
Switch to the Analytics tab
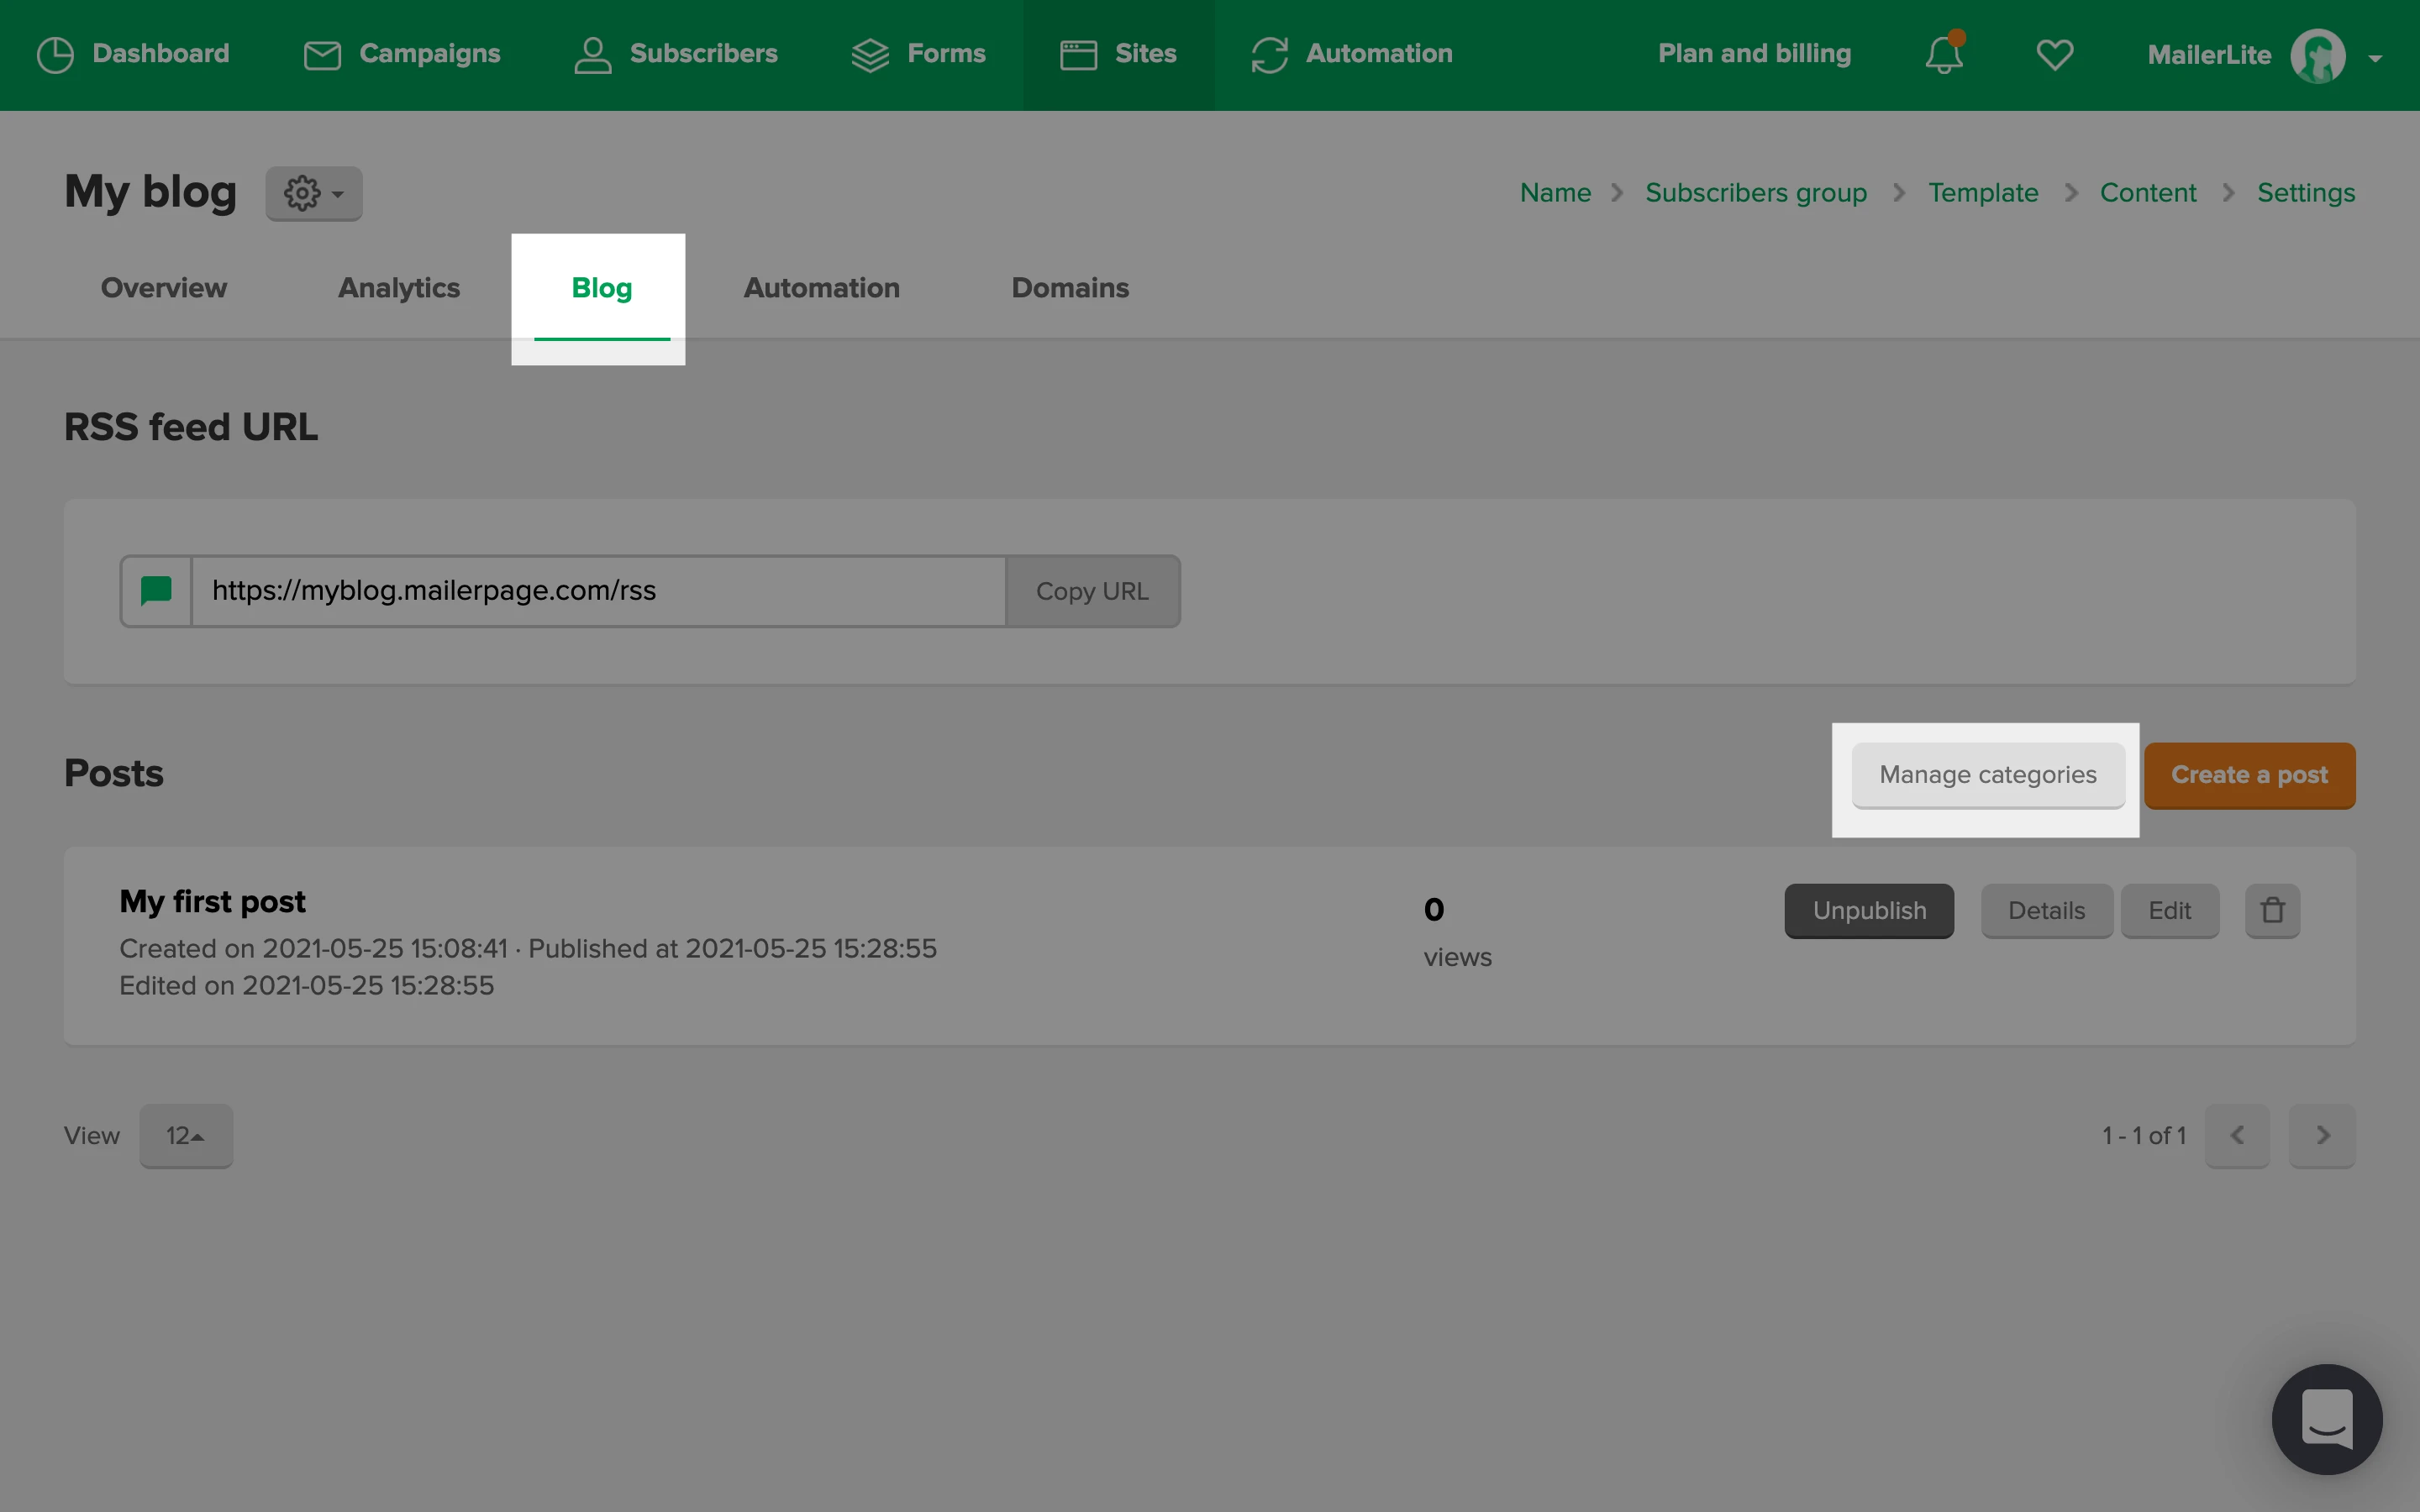[398, 288]
